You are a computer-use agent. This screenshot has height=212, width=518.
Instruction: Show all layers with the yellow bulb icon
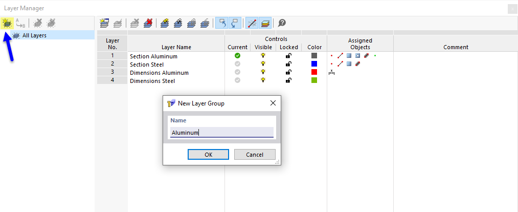point(165,23)
